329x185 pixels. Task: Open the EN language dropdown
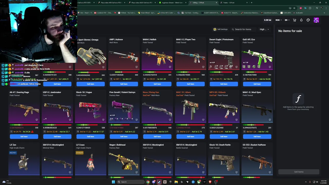click(287, 20)
